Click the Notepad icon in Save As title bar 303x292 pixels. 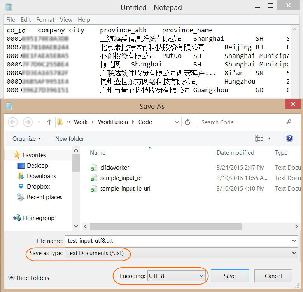[x=9, y=106]
